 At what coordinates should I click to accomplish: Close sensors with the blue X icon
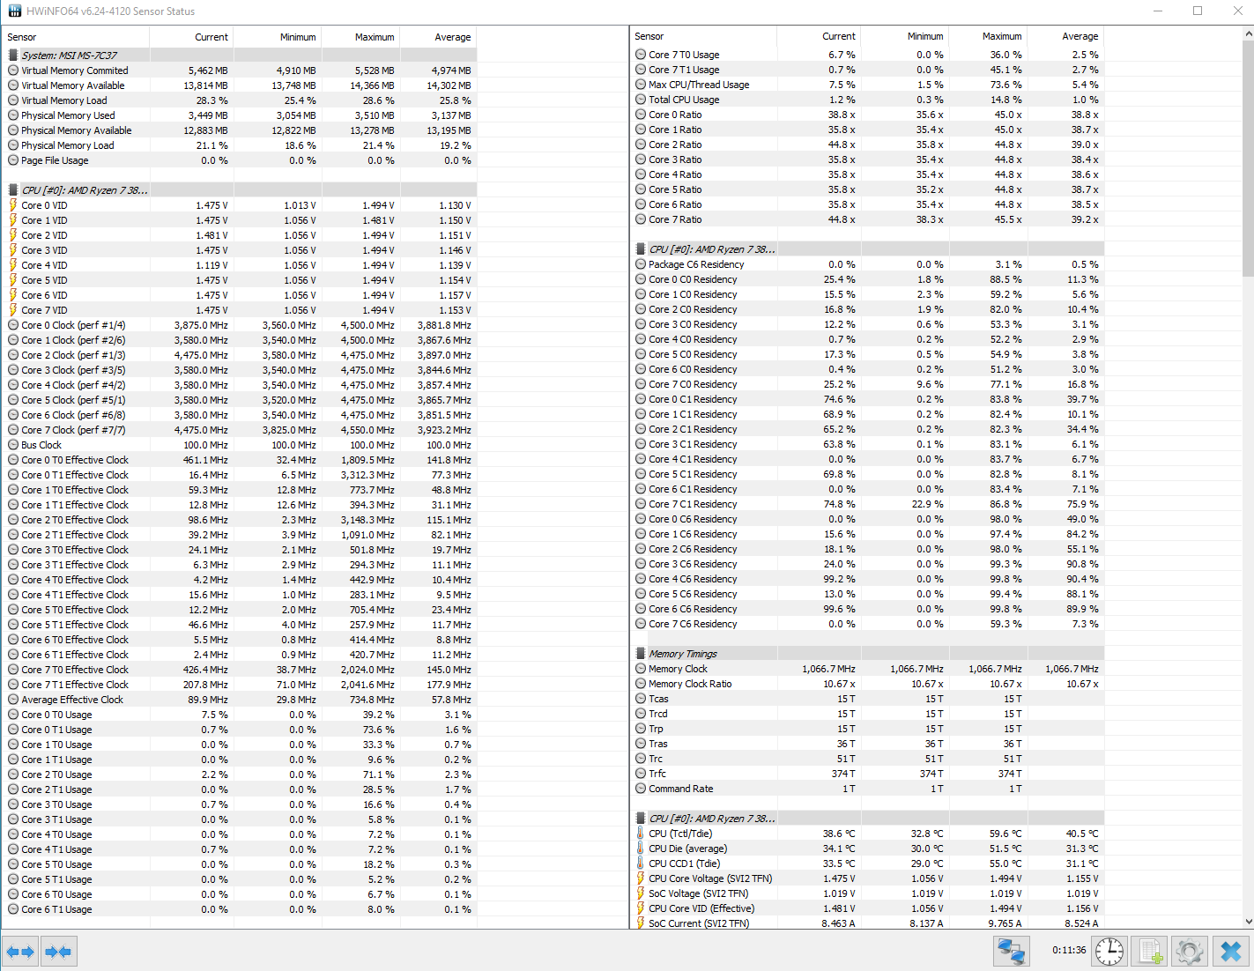pos(1231,952)
